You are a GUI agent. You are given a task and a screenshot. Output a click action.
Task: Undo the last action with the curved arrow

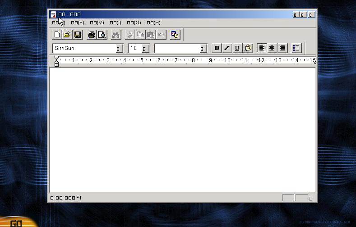161,35
